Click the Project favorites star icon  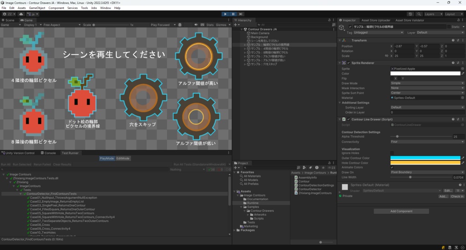point(323,168)
